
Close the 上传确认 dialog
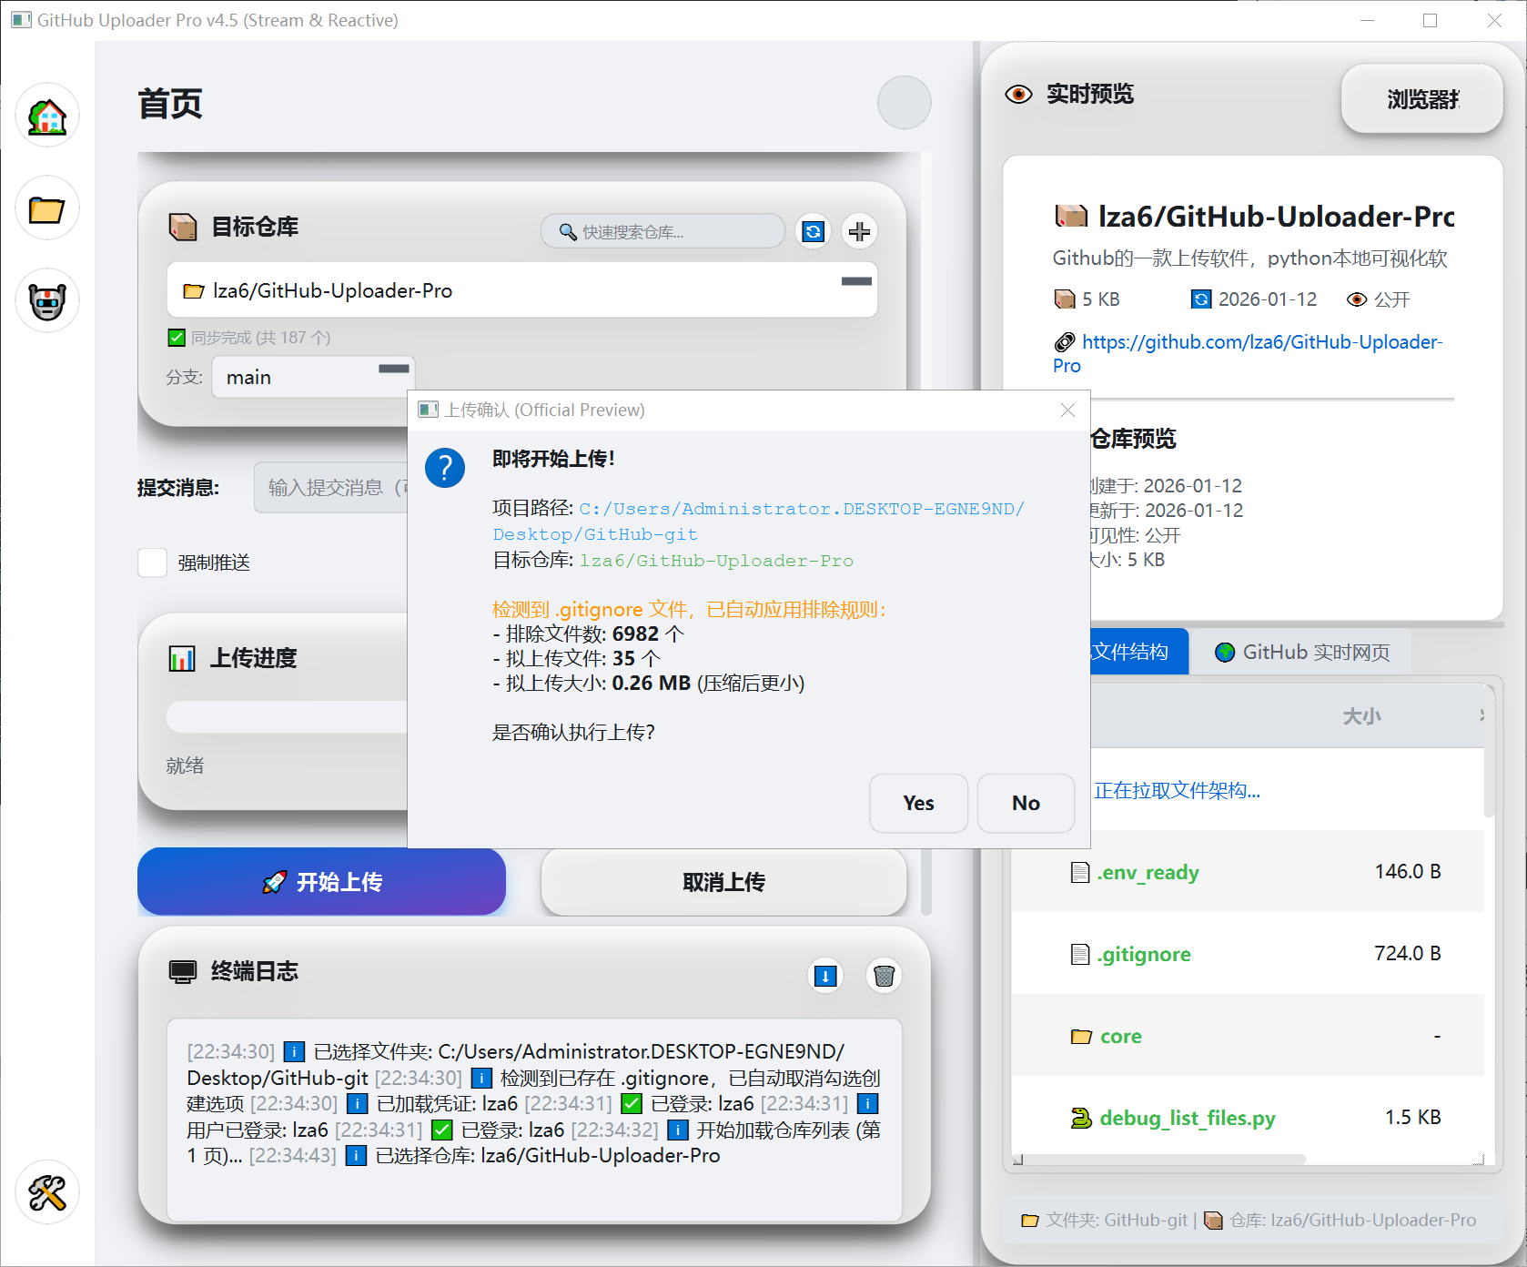coord(1067,411)
